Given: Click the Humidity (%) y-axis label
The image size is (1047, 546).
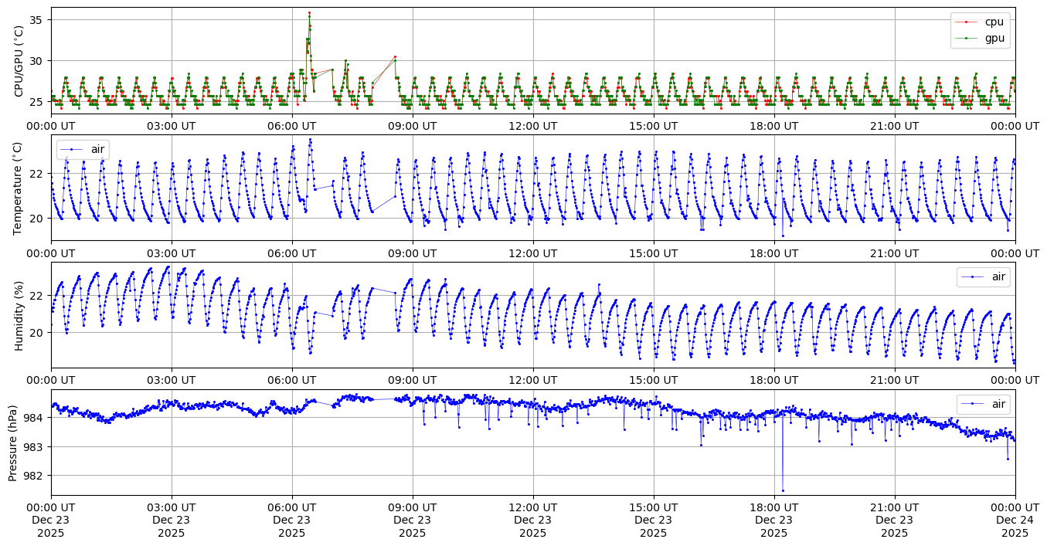Looking at the screenshot, I should tap(19, 315).
